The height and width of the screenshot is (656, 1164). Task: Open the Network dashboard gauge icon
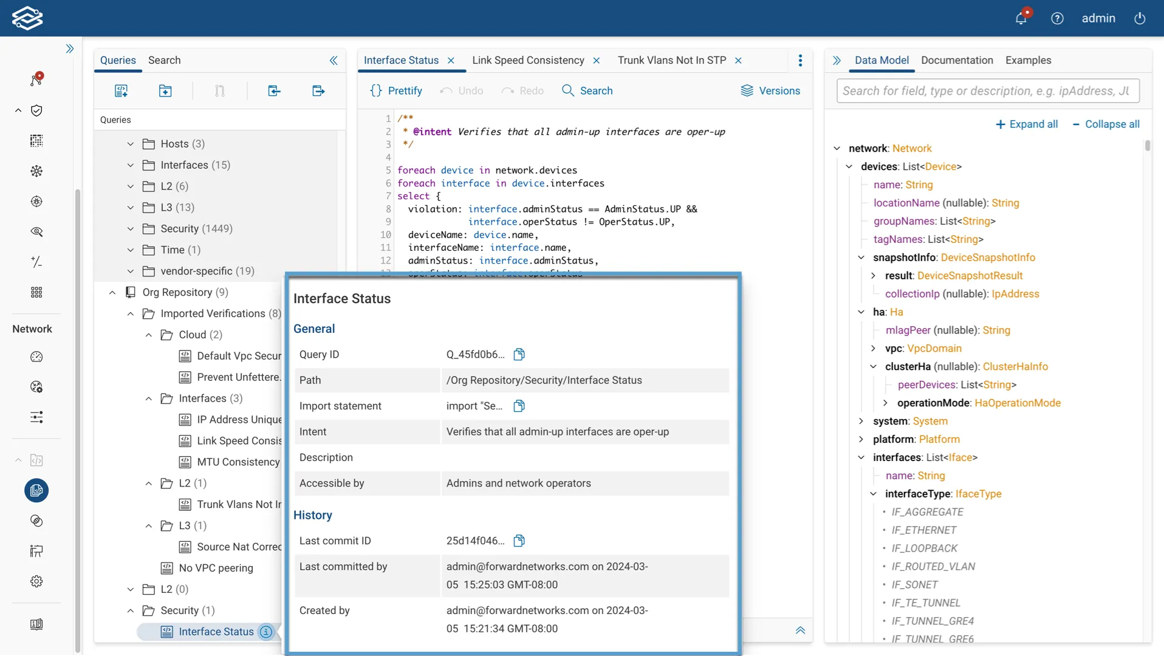pyautogui.click(x=36, y=357)
